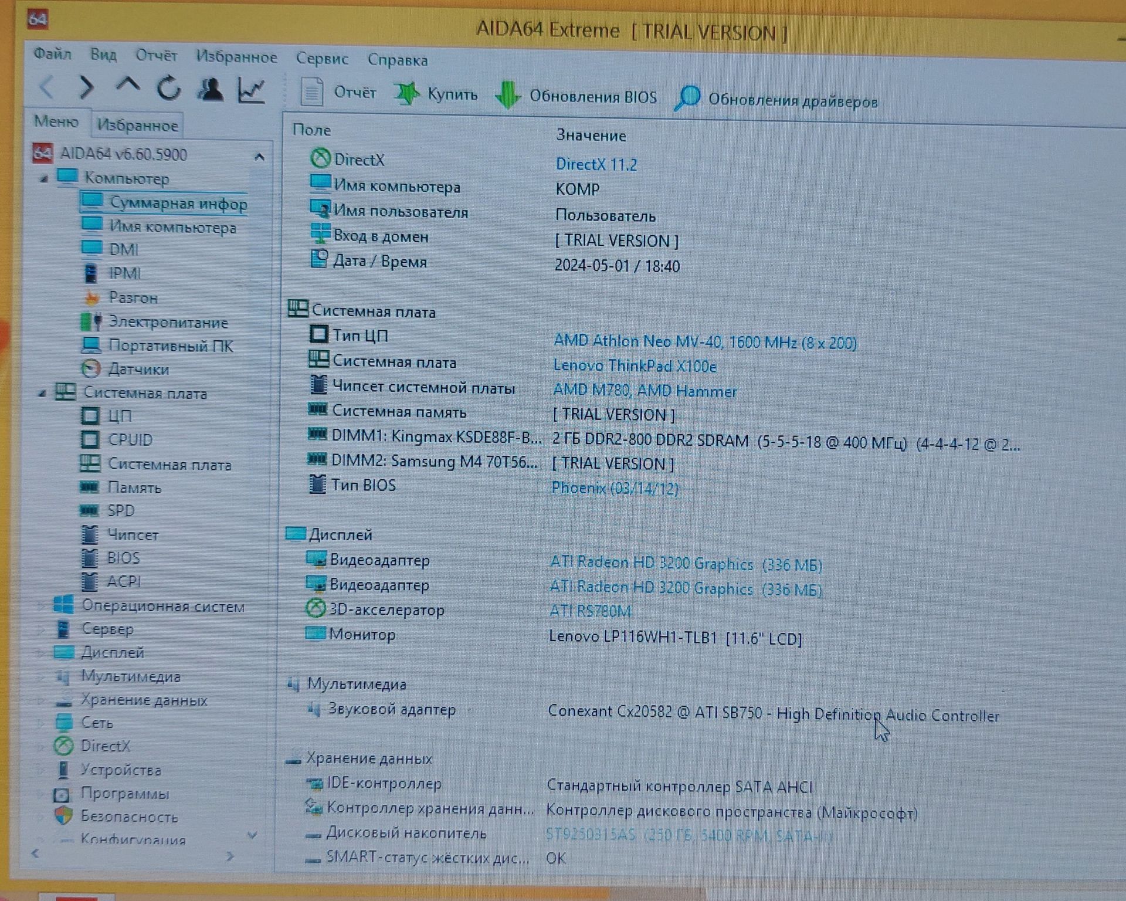1126x901 pixels.
Task: Select the Датчики sensor icon in tree
Action: [90, 368]
